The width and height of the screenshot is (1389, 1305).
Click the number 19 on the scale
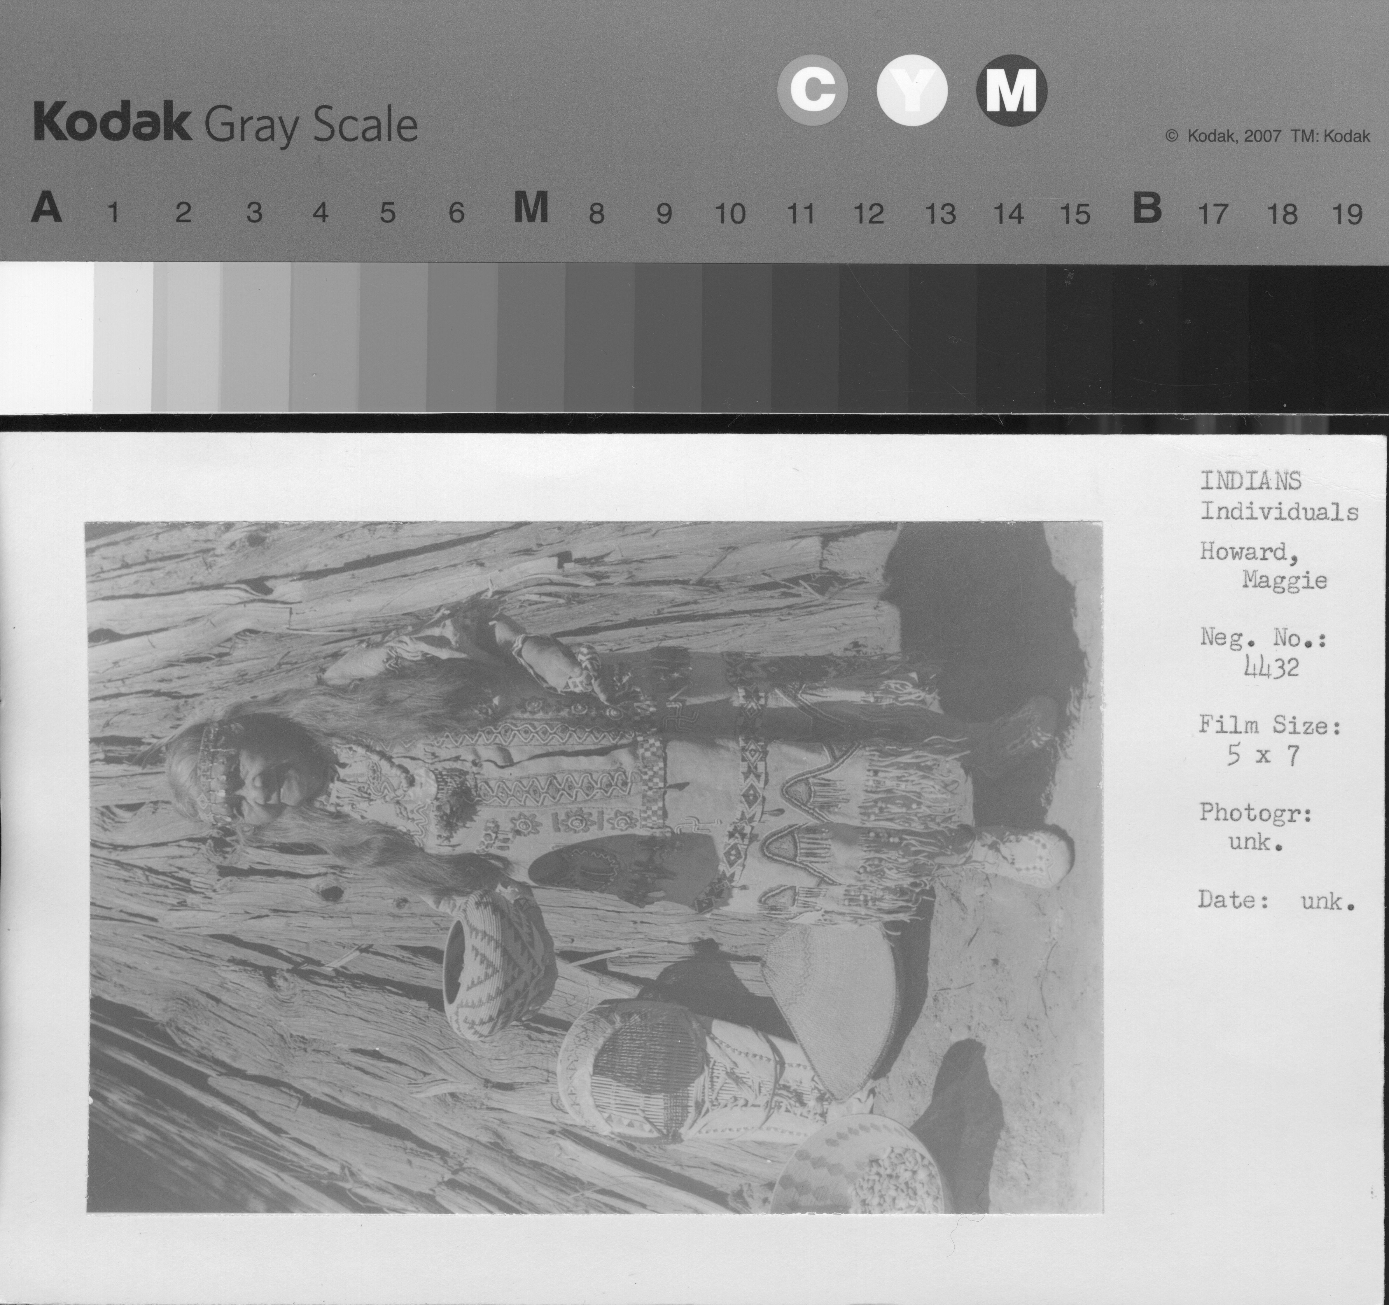[x=1347, y=214]
